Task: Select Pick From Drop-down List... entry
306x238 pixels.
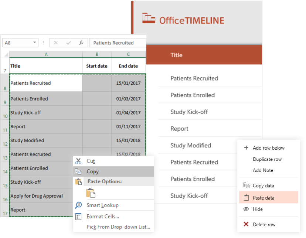Action: (x=113, y=227)
